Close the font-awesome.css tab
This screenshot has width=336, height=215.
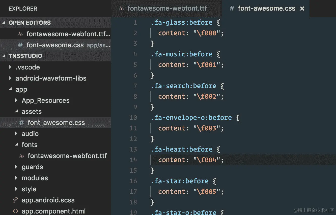[302, 9]
